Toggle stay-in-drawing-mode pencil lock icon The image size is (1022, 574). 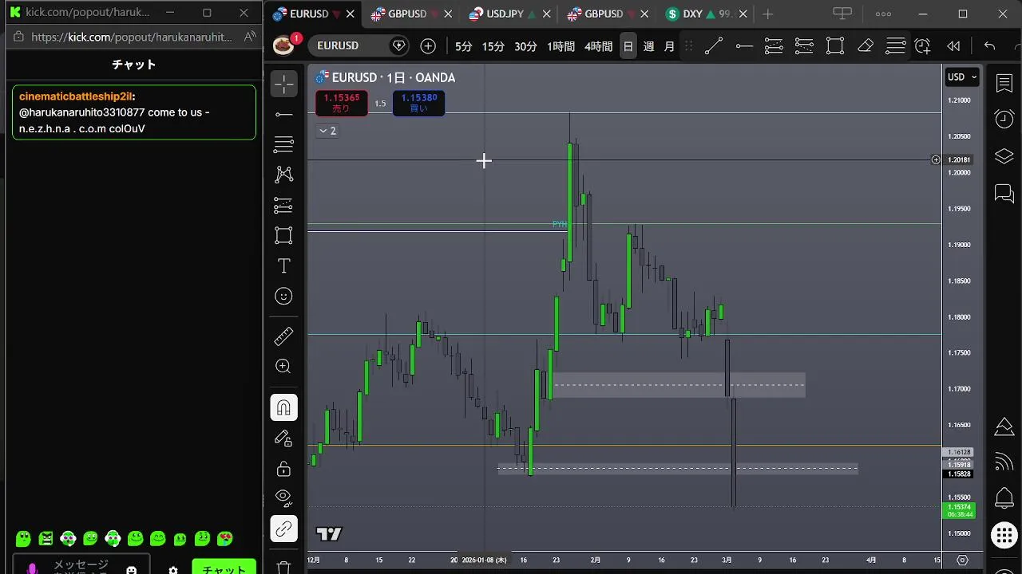(x=283, y=438)
